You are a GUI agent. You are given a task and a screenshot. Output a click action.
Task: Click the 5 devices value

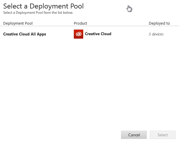point(156,34)
